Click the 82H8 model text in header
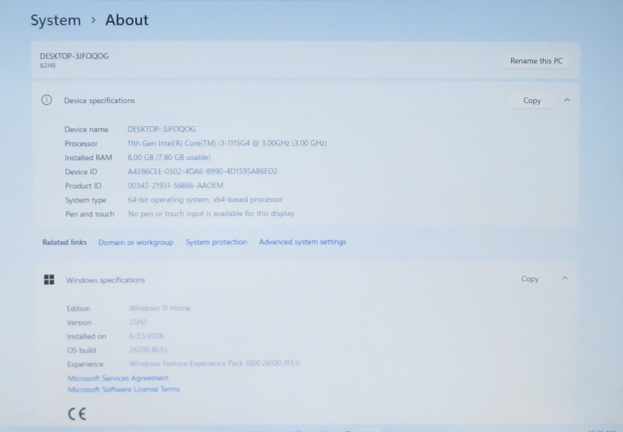The image size is (623, 432). click(48, 65)
